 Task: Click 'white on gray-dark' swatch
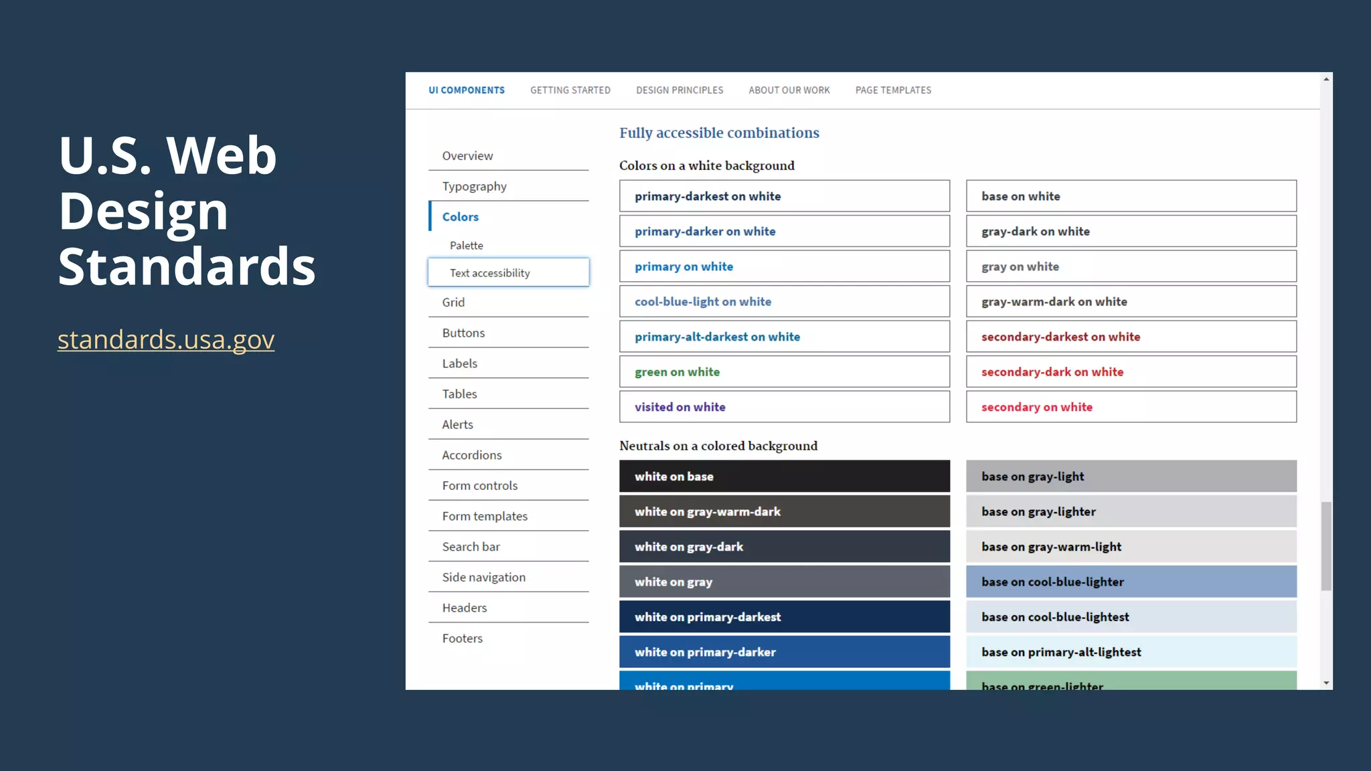[785, 547]
